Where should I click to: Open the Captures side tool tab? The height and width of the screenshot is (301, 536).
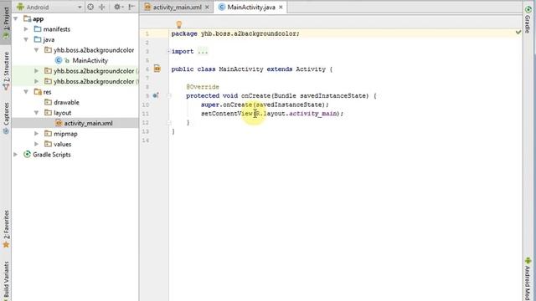coord(6,118)
